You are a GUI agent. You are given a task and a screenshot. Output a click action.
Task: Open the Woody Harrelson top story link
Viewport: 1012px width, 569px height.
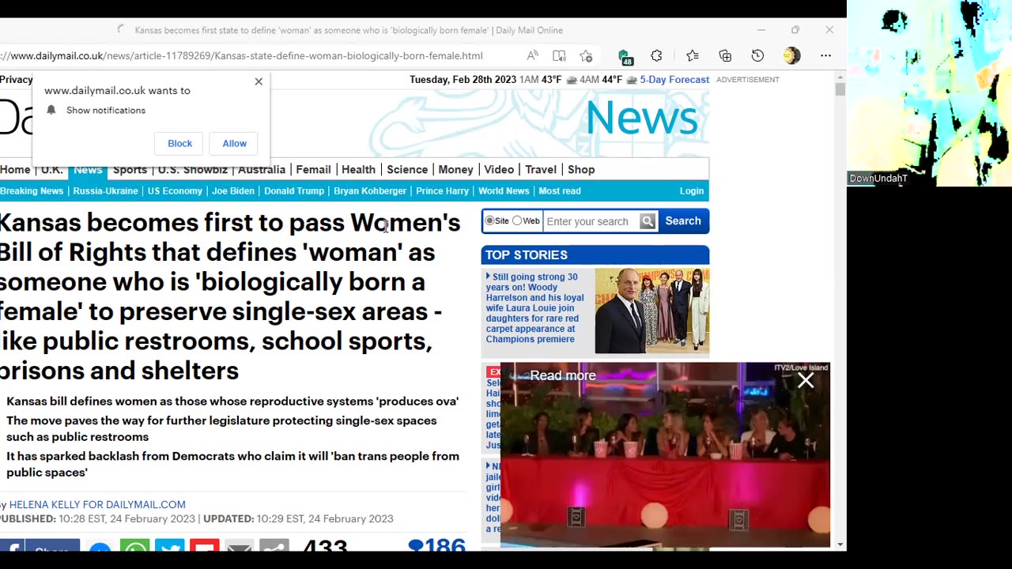coord(536,308)
